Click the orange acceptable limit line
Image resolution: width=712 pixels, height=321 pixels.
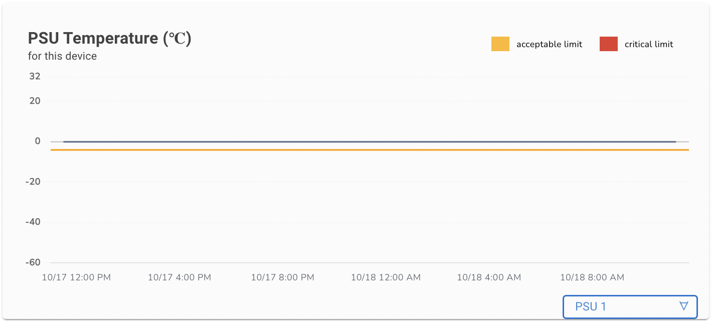370,149
